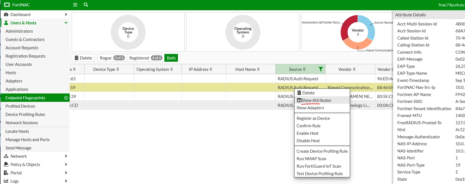Sort by Device Type using its sort arrows
Viewport: 465px width, 184px height.
point(118,69)
